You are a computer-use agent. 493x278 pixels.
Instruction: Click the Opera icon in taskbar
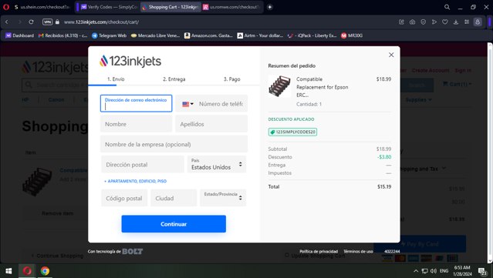27,271
